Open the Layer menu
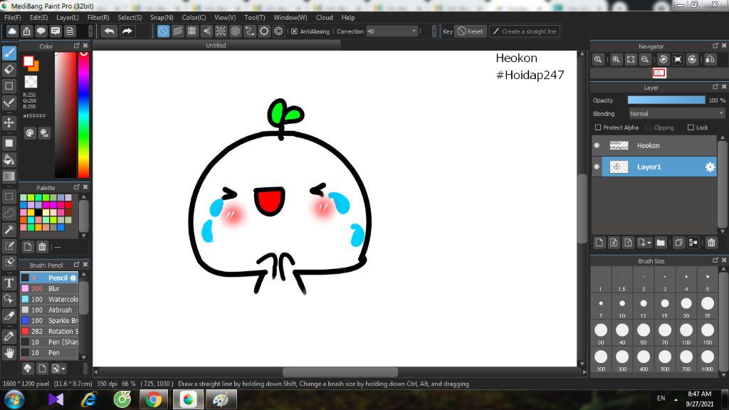 68,18
